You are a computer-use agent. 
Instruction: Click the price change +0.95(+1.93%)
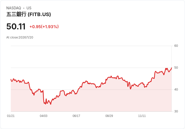pyautogui.click(x=44, y=27)
